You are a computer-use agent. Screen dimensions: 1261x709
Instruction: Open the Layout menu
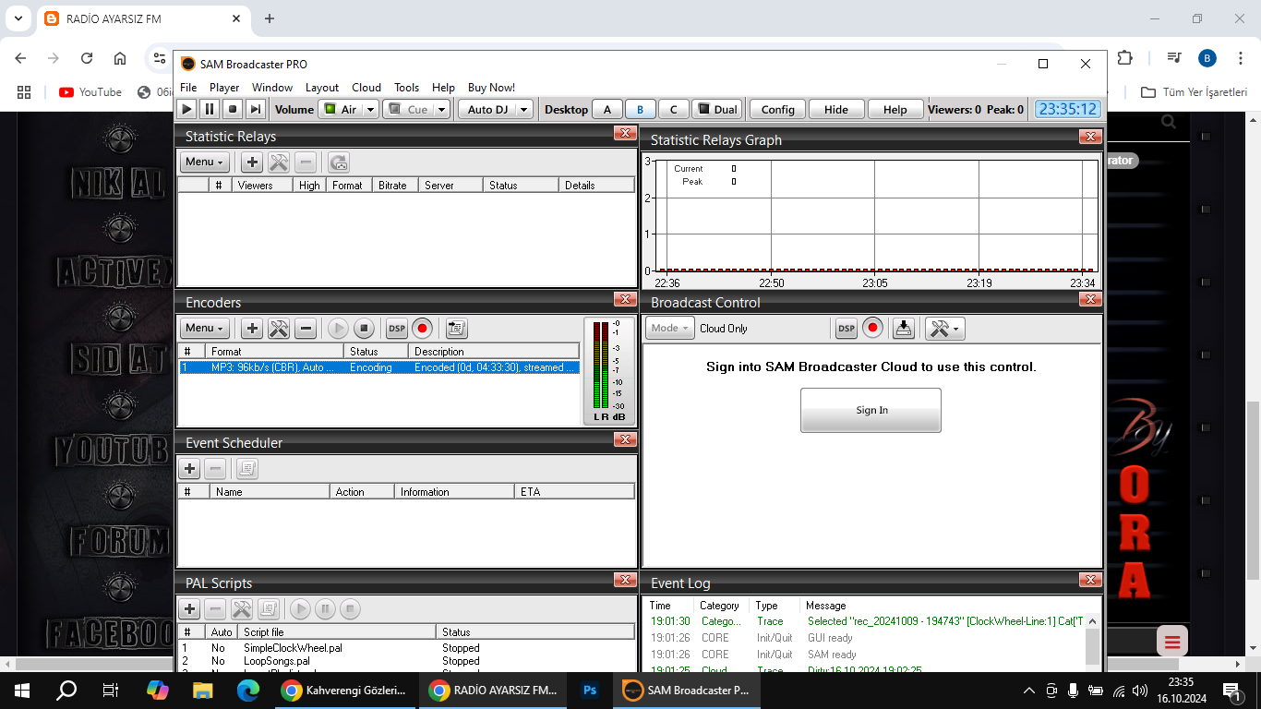pyautogui.click(x=322, y=88)
